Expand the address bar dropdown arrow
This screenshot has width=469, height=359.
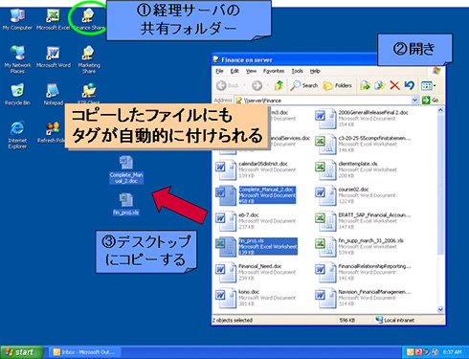click(x=414, y=100)
